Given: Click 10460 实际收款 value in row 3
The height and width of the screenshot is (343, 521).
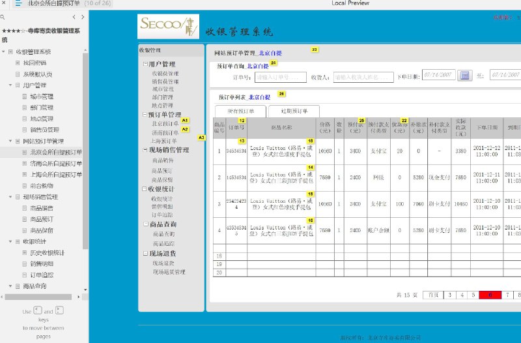Looking at the screenshot, I should pyautogui.click(x=461, y=204).
